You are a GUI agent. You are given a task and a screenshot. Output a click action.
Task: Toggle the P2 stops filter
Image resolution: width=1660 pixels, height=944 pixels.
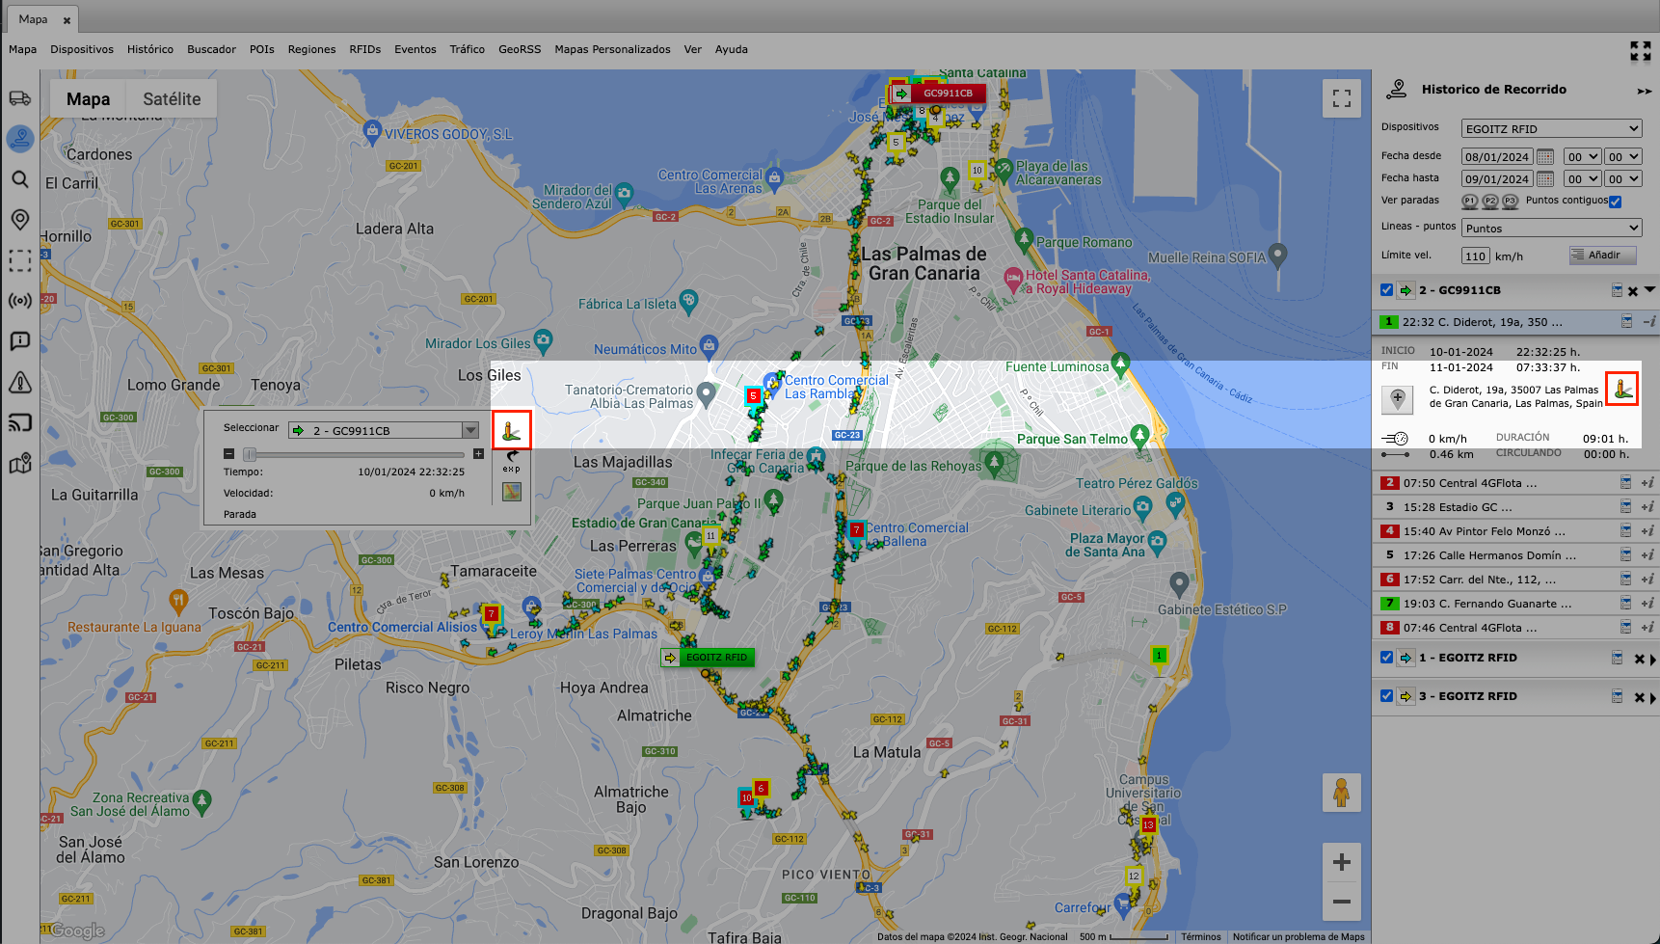point(1490,202)
